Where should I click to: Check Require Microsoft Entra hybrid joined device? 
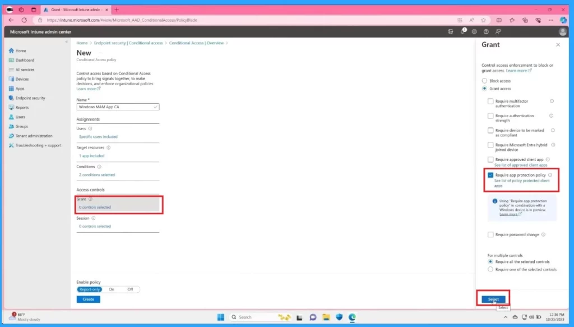(490, 145)
